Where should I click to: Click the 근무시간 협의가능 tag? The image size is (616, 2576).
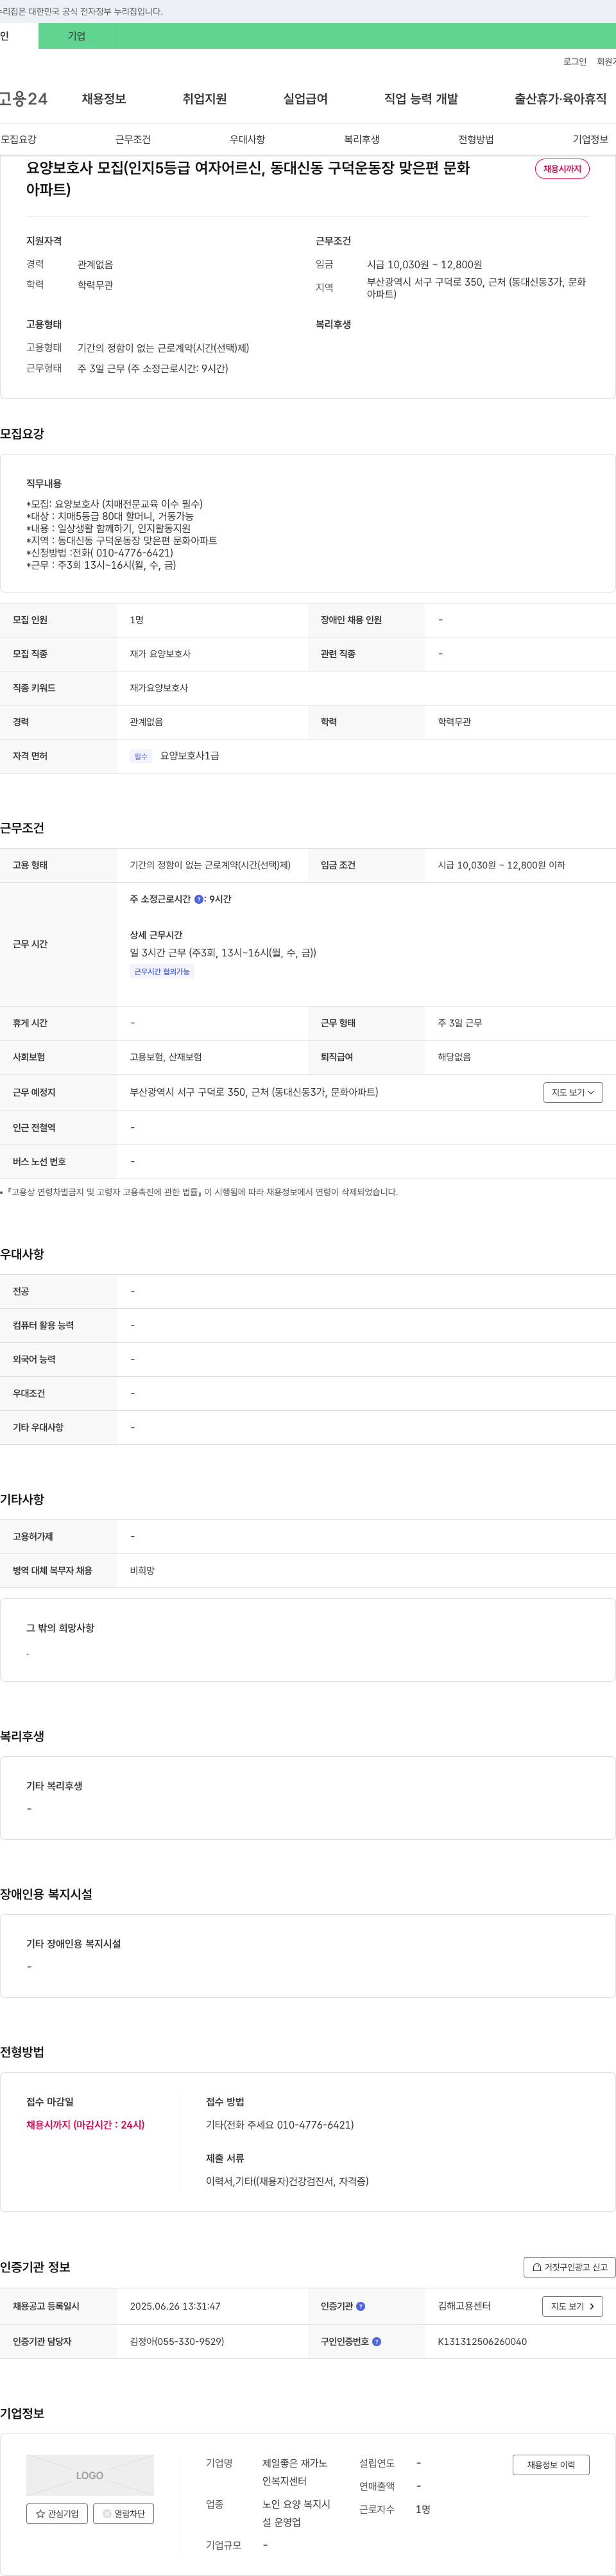(x=162, y=971)
